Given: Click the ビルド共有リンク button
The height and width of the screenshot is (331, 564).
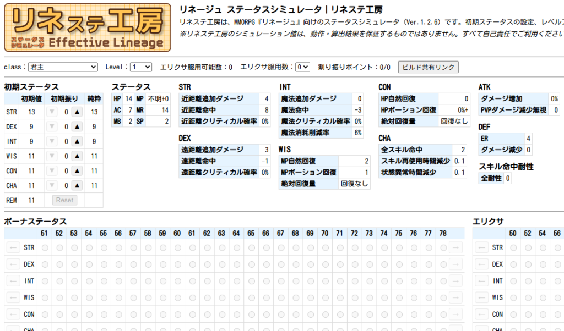Looking at the screenshot, I should pyautogui.click(x=428, y=67).
